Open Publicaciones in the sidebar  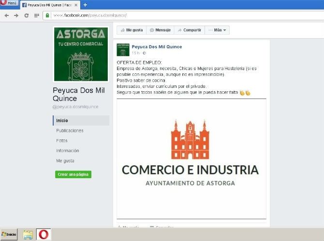(70, 130)
